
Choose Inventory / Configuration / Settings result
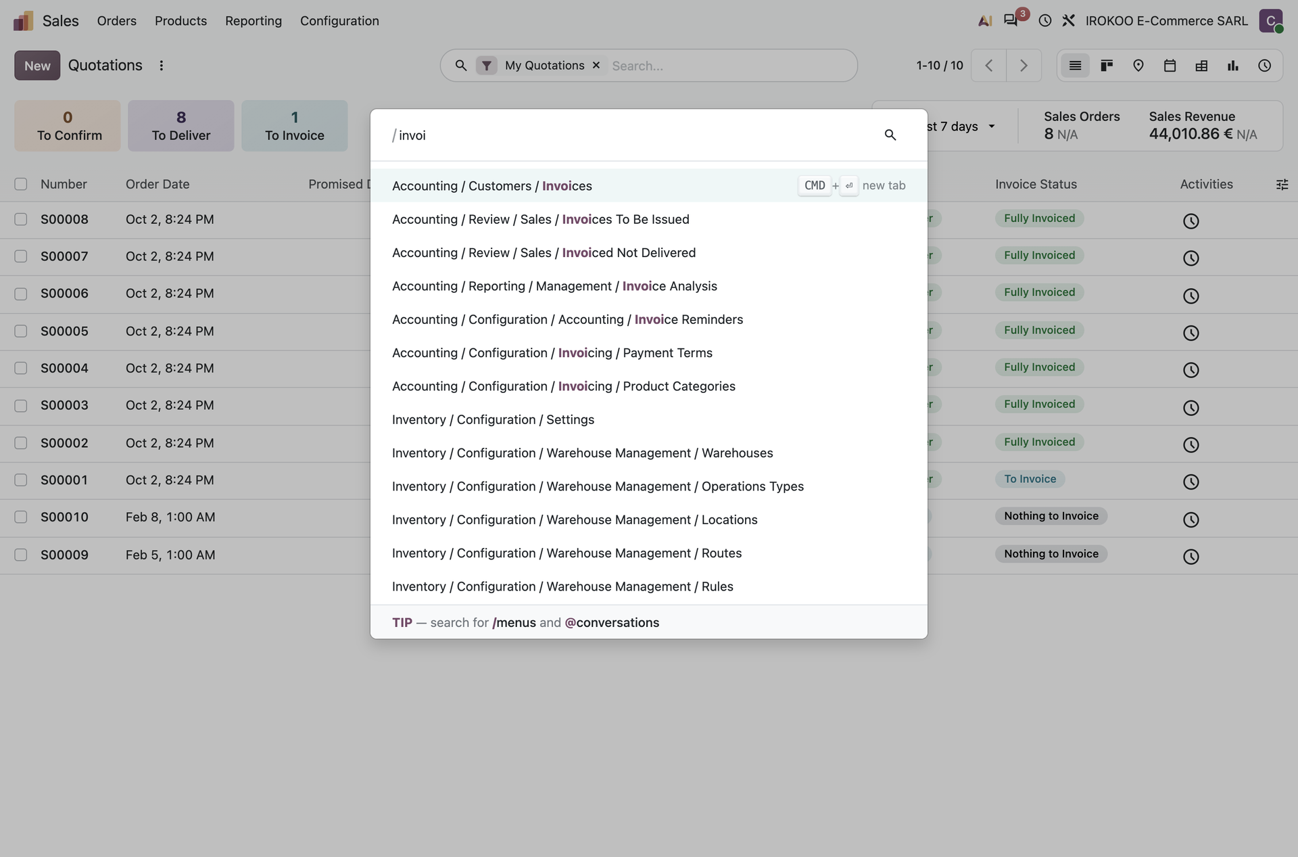pos(649,419)
